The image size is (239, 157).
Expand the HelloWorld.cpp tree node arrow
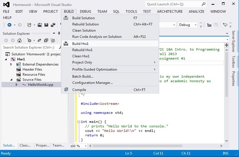coord(16,85)
